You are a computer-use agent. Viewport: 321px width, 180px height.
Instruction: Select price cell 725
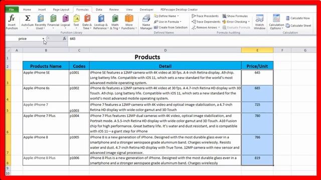point(257,107)
